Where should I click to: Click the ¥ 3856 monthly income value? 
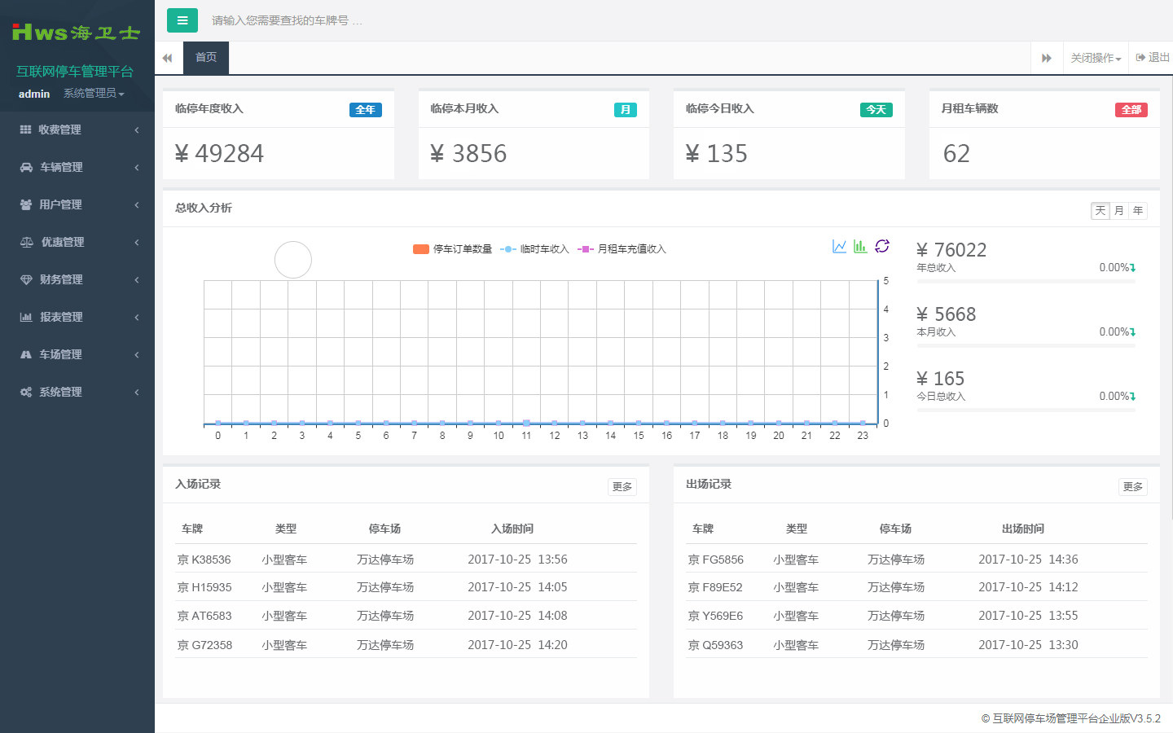click(468, 153)
